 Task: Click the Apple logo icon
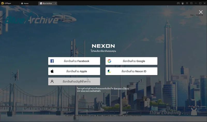(x=52, y=71)
